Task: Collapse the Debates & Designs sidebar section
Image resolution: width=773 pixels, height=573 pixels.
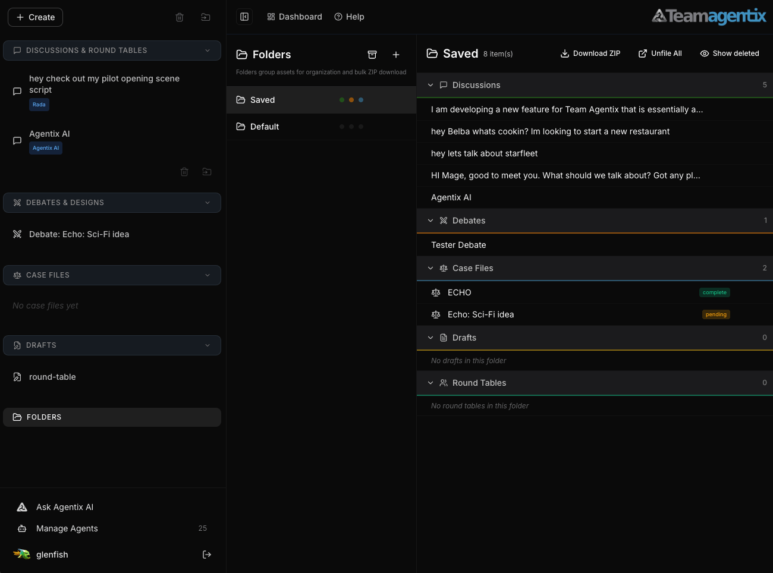Action: pos(208,203)
